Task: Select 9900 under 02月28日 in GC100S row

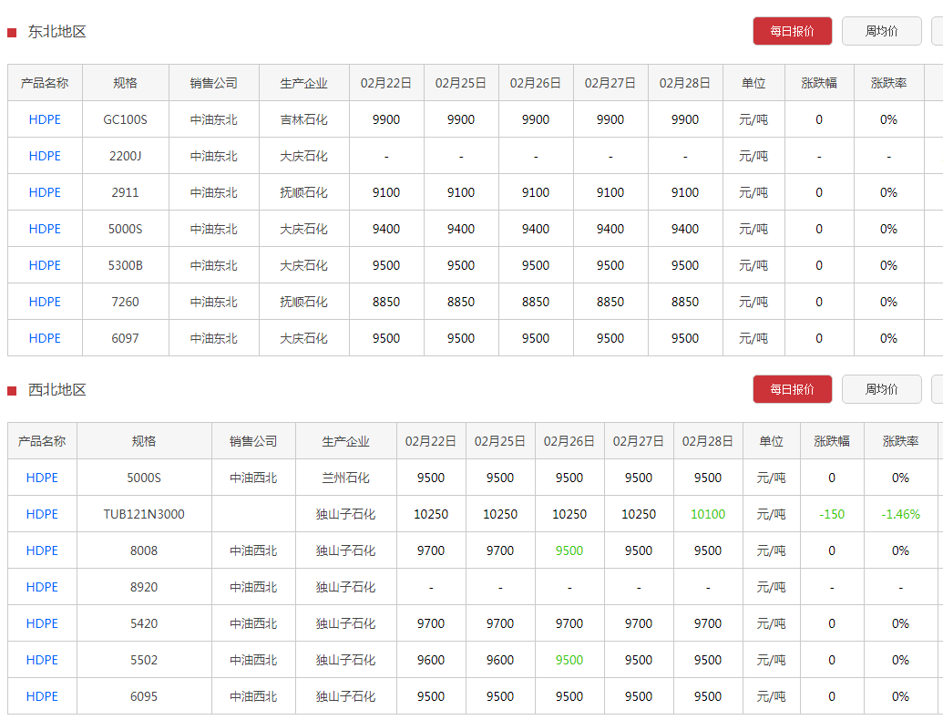Action: (x=685, y=119)
